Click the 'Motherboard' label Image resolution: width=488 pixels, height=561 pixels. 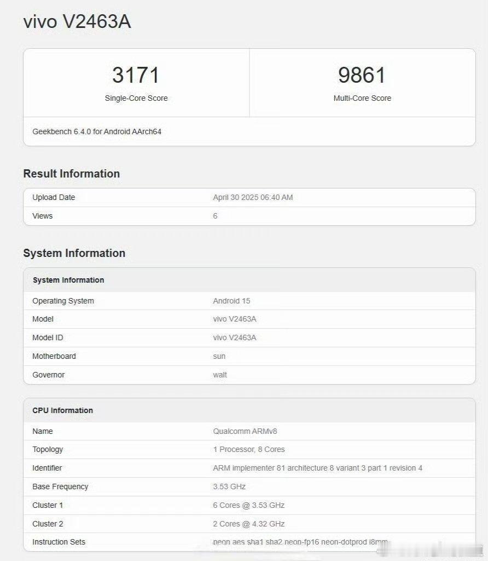[x=54, y=356]
